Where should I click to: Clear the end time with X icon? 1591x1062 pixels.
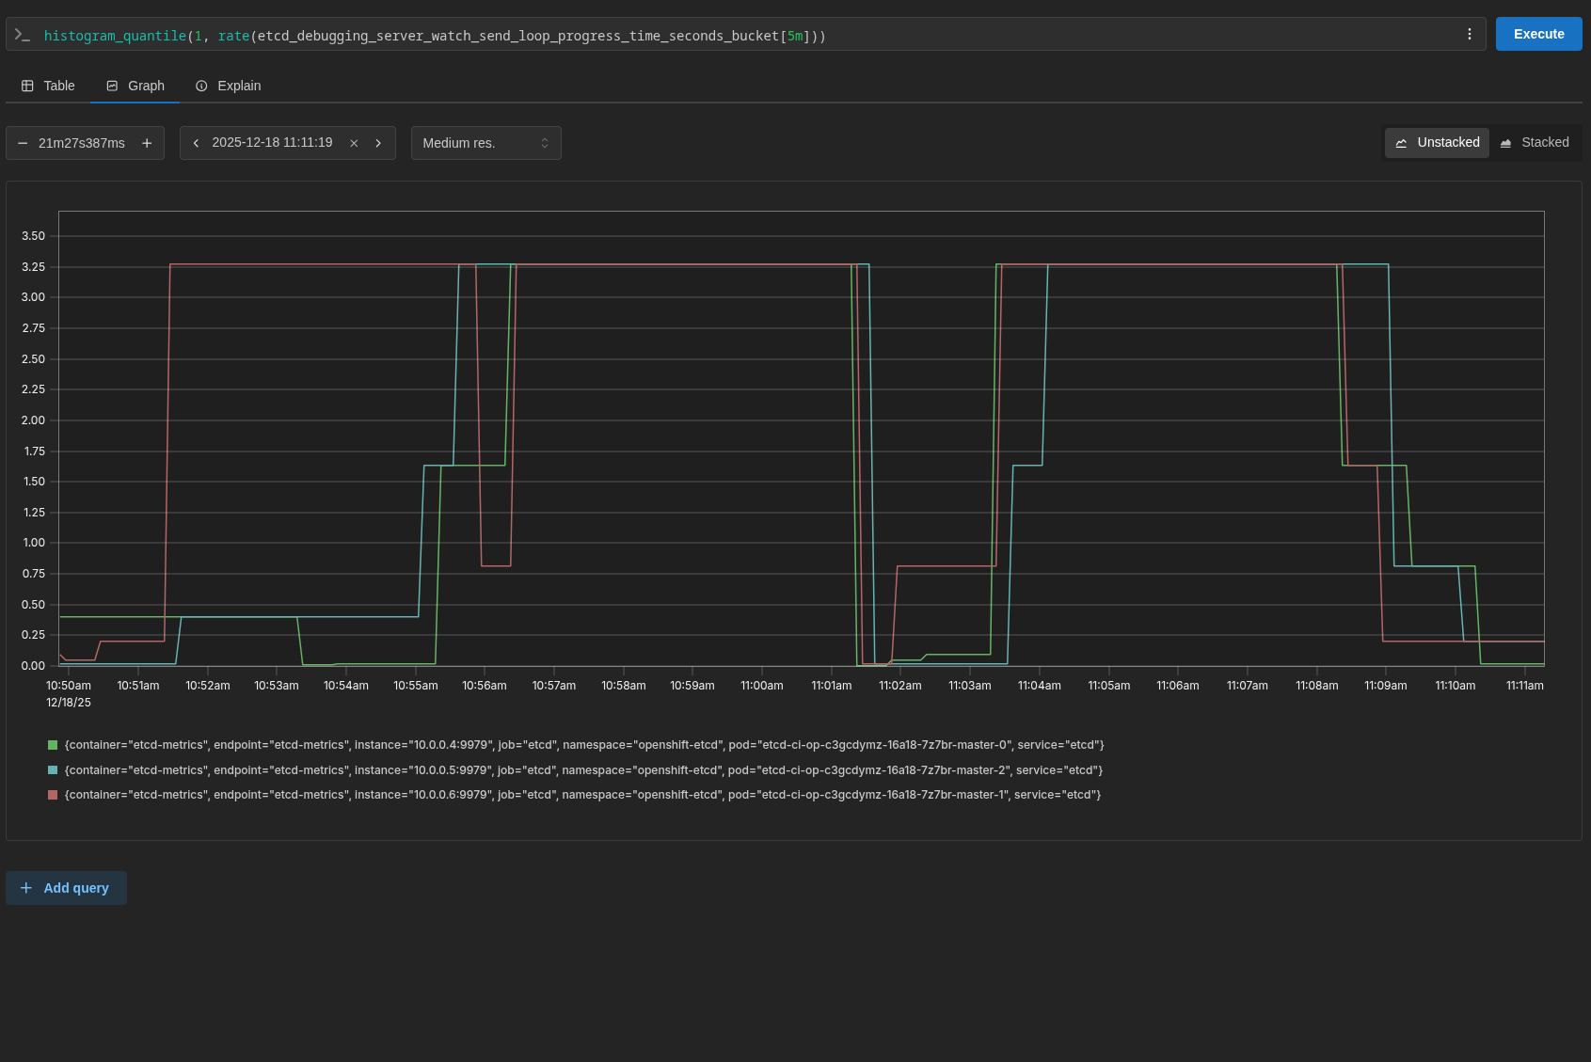(354, 143)
